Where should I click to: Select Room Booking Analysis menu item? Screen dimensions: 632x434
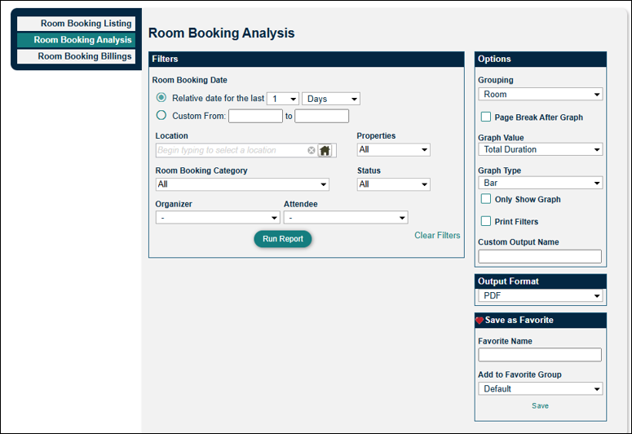tap(76, 40)
